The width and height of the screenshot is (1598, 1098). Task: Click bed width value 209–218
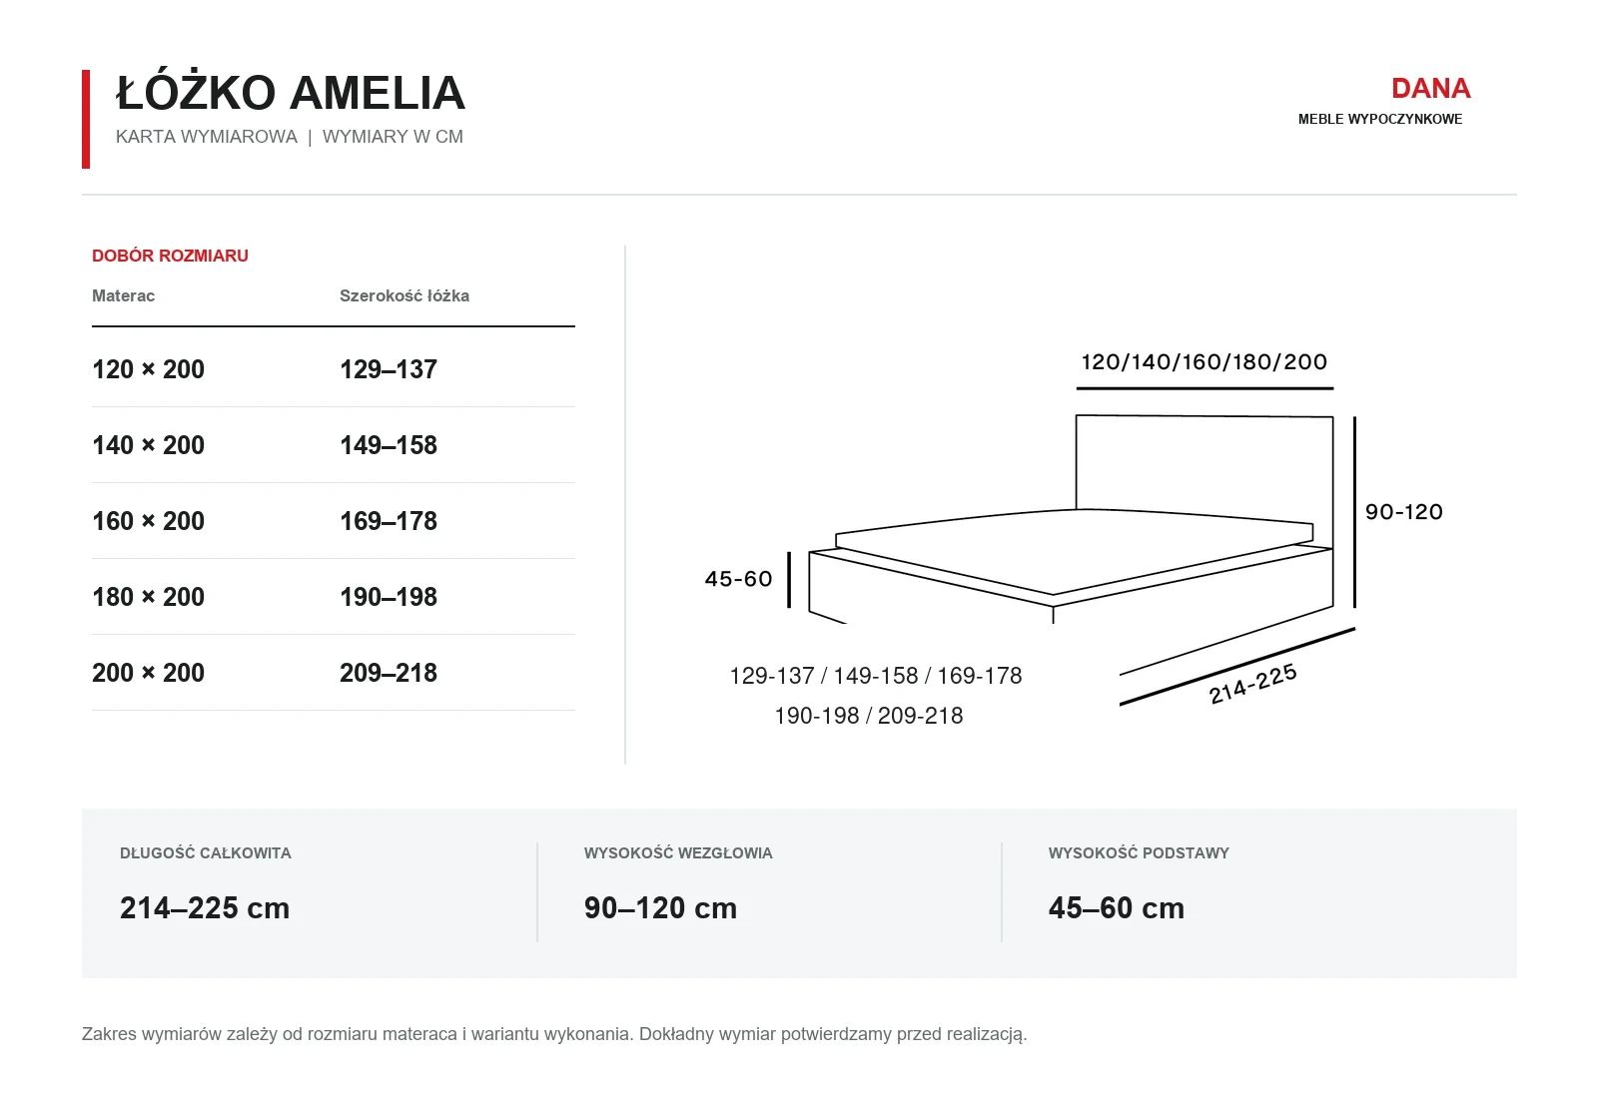tap(389, 673)
